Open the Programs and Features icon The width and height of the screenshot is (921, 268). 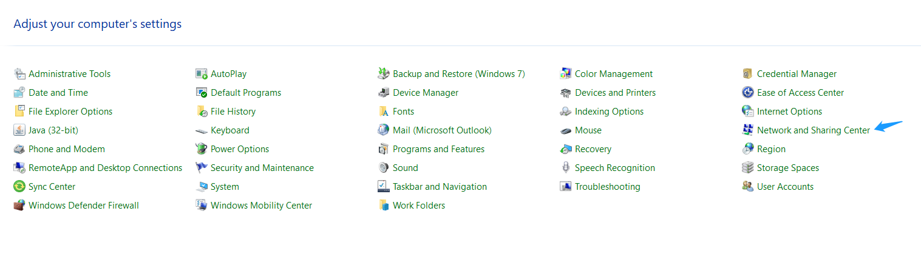coord(383,149)
